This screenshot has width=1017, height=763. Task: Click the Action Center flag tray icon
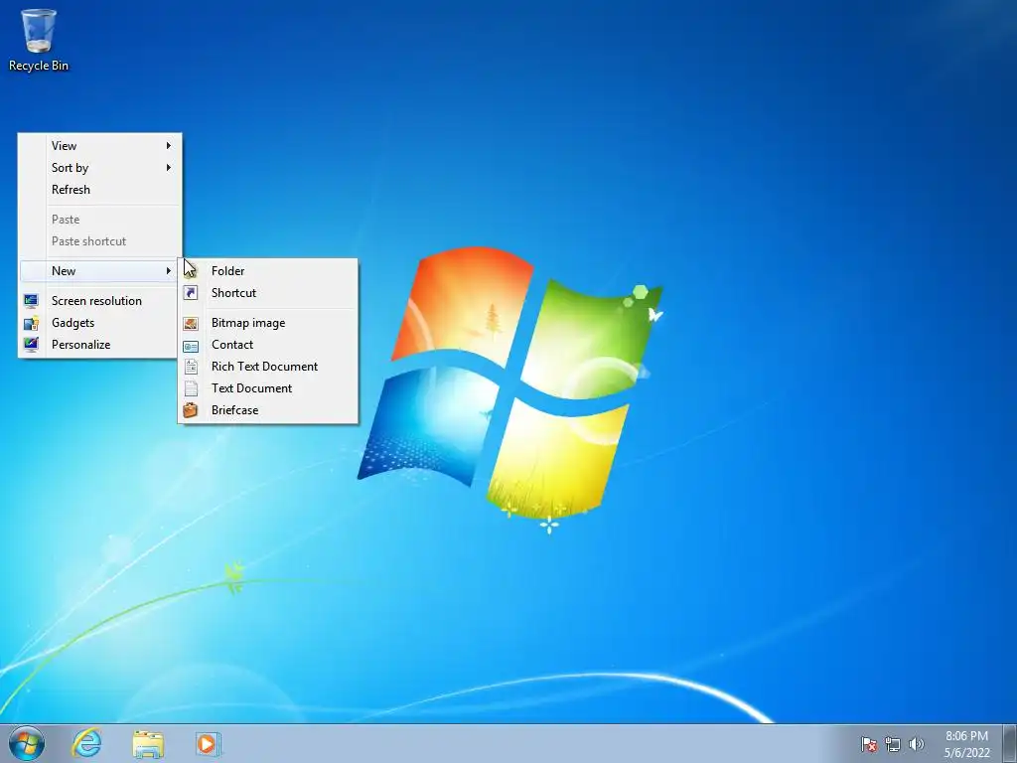pos(868,744)
